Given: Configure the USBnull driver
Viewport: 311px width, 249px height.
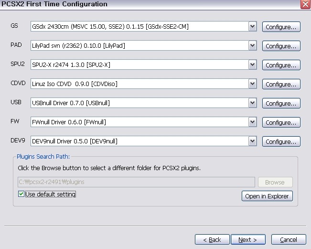Looking at the screenshot, I should coord(281,104).
